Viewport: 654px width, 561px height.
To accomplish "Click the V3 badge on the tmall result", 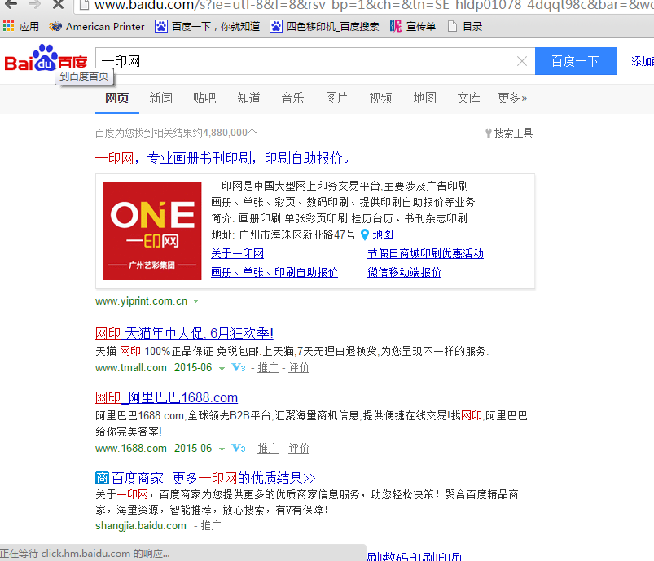I will pyautogui.click(x=238, y=367).
